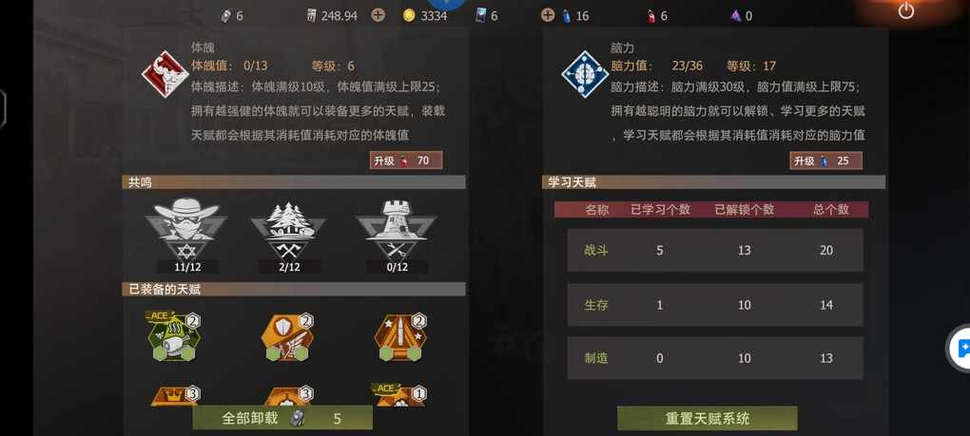Open the orange shield equipped talent

pos(287,337)
